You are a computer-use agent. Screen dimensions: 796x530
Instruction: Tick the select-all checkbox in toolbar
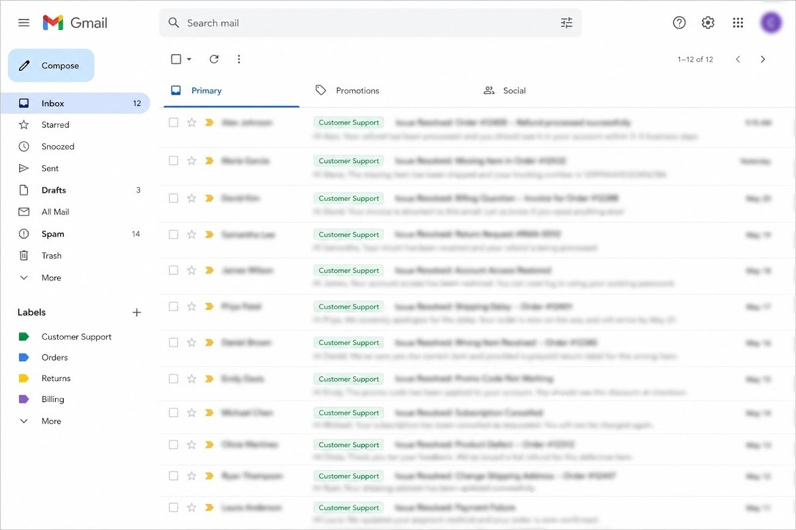[x=176, y=59]
